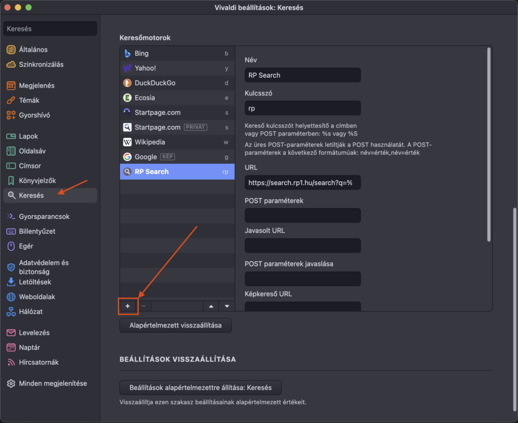Select Wikipedia search engine
This screenshot has width=518, height=423.
point(178,142)
